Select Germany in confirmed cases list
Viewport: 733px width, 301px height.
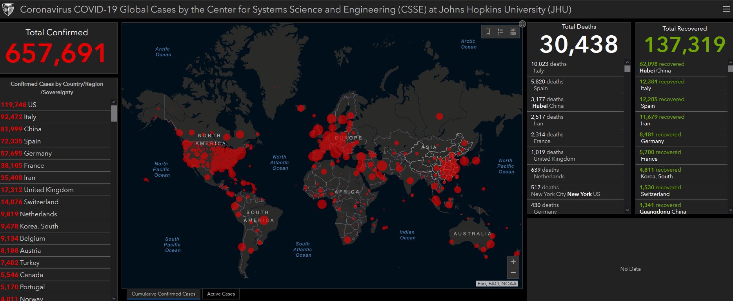pyautogui.click(x=55, y=153)
